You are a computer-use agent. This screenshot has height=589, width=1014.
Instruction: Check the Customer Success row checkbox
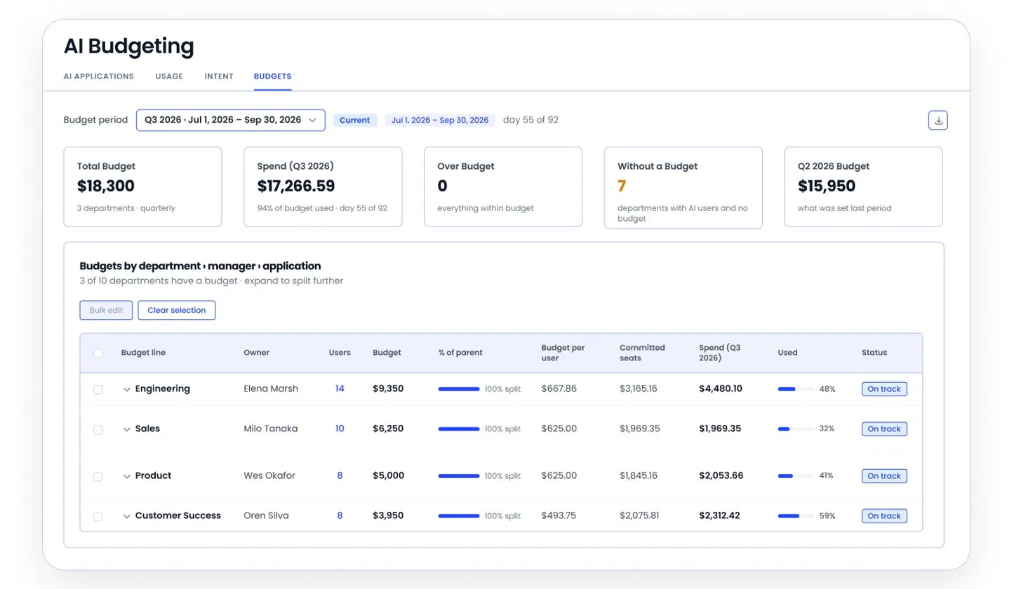pos(98,516)
